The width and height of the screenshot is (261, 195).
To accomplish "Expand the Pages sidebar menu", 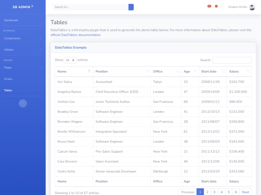I will (23, 67).
